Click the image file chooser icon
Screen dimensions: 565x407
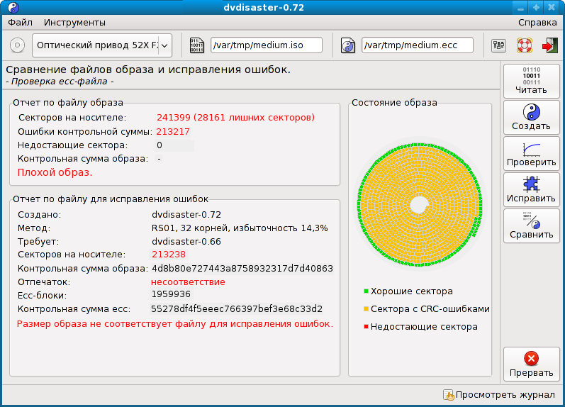point(197,45)
